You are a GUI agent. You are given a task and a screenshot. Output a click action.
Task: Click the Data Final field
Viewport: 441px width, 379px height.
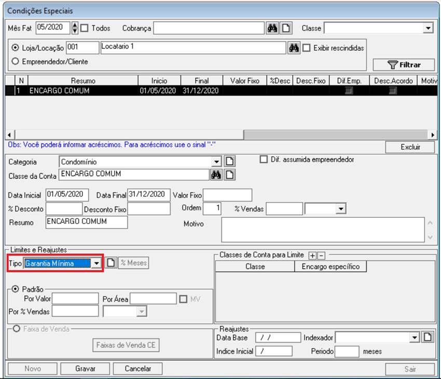[149, 195]
